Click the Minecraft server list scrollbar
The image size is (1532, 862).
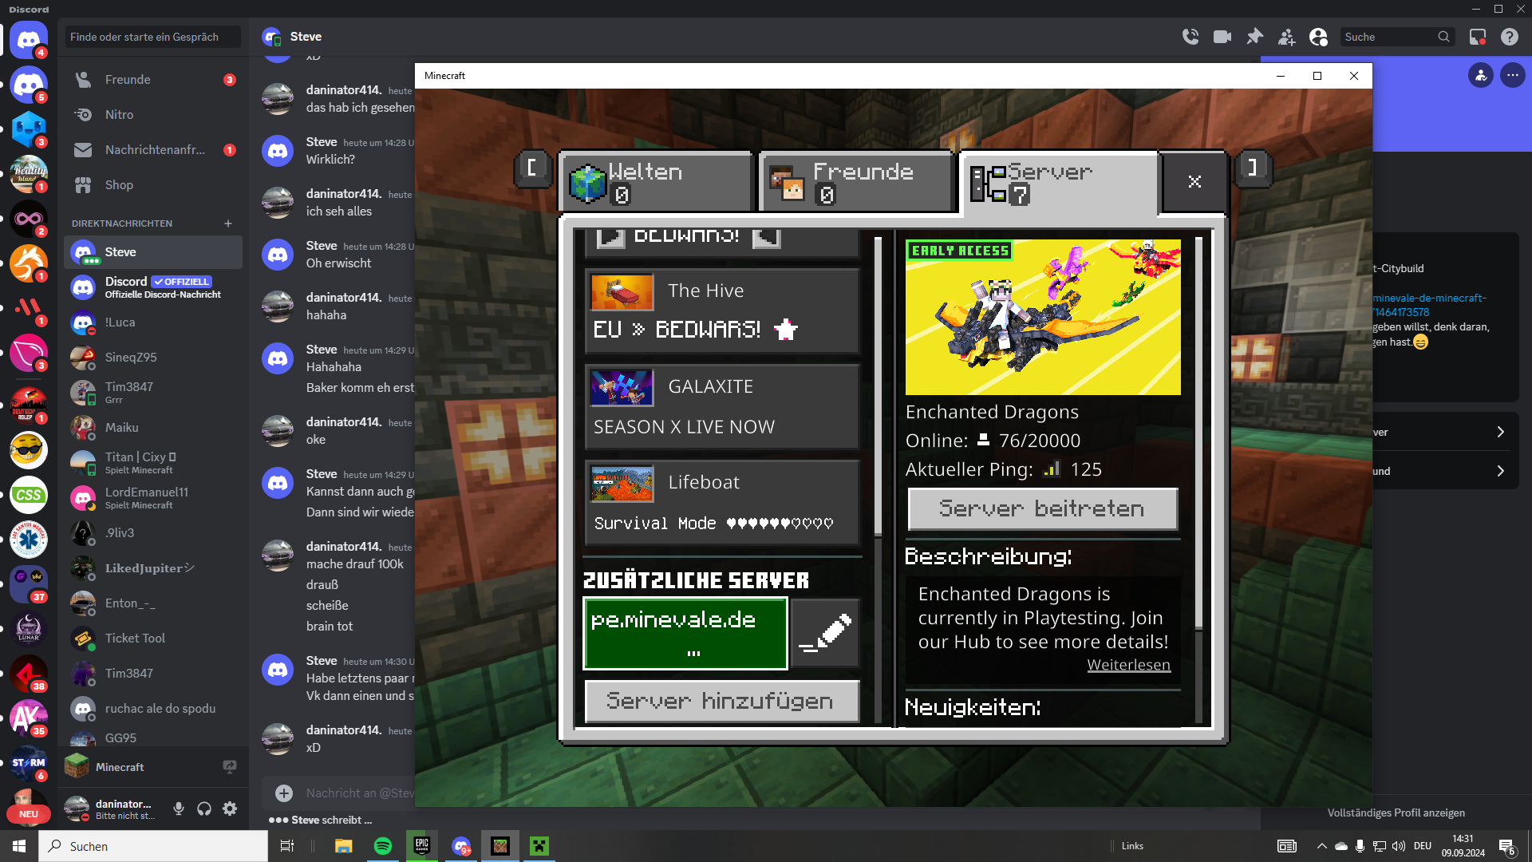pos(879,387)
